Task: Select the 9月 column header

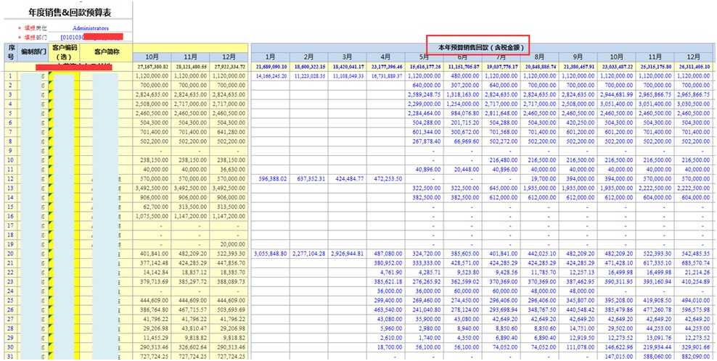Action: coord(578,57)
